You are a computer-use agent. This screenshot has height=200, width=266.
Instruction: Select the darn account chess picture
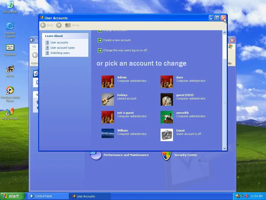point(167,82)
